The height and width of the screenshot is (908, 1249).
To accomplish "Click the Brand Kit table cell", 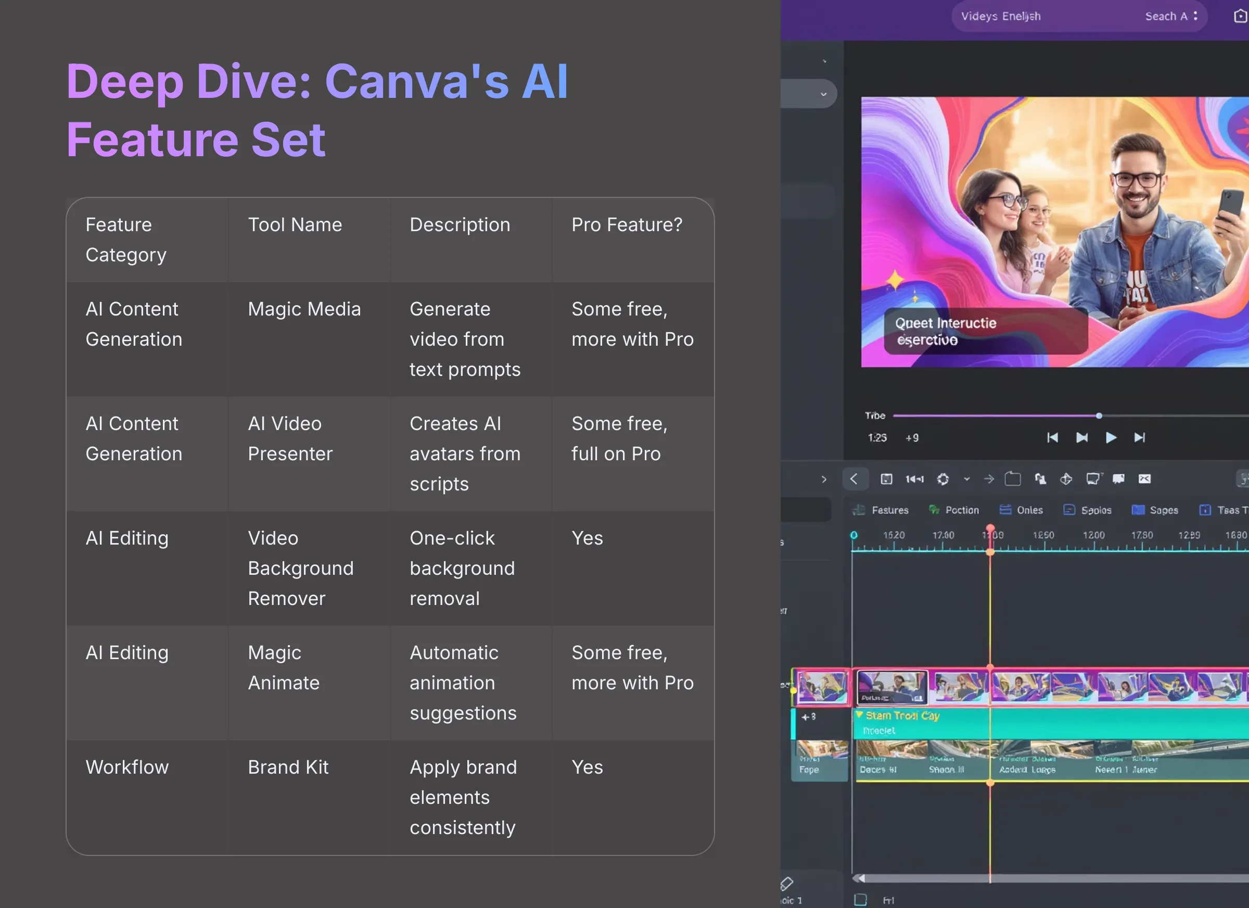I will point(309,797).
